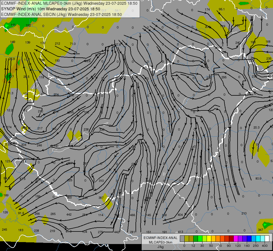Click the map value '295'
The width and height of the screenshot is (273, 251).
click(224, 77)
